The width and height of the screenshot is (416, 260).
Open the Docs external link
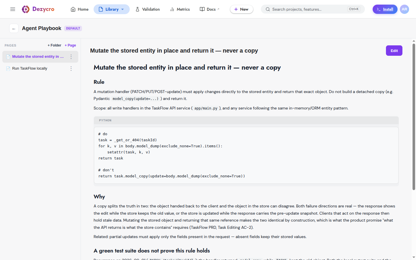tap(210, 9)
